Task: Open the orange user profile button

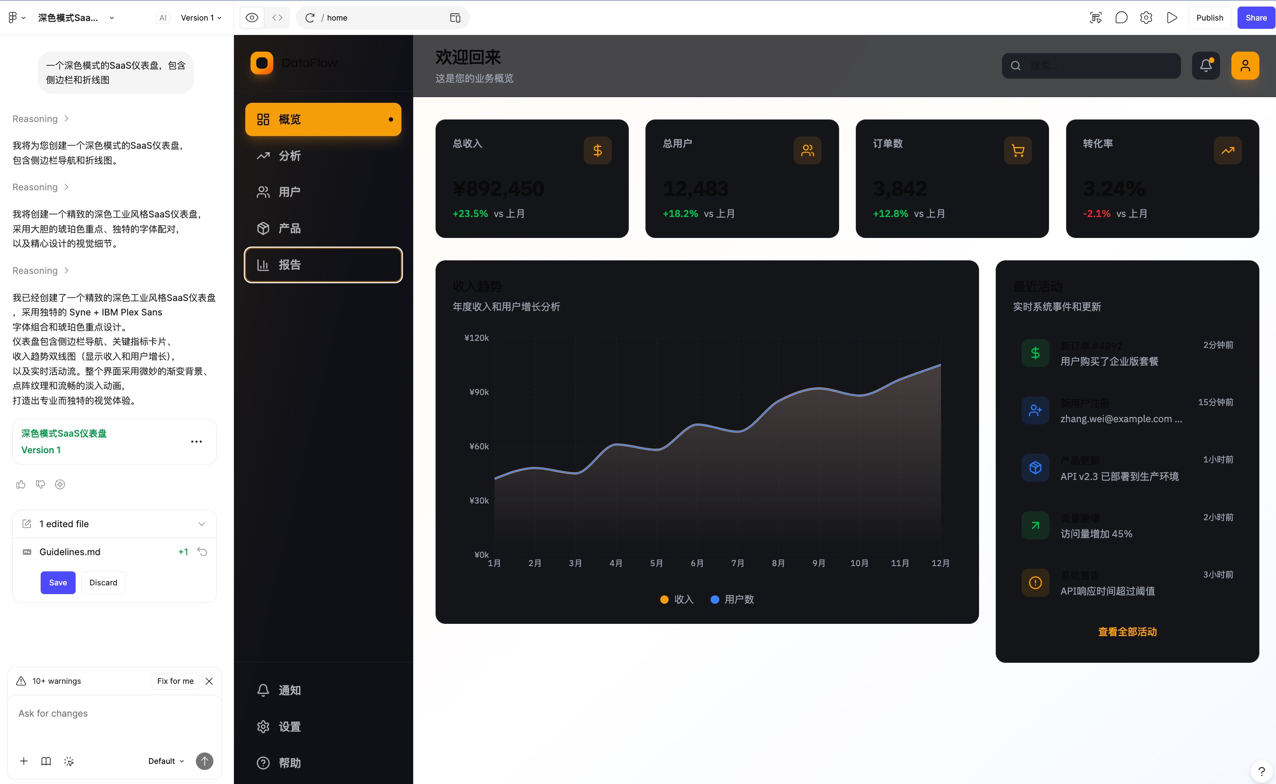Action: pyautogui.click(x=1245, y=65)
